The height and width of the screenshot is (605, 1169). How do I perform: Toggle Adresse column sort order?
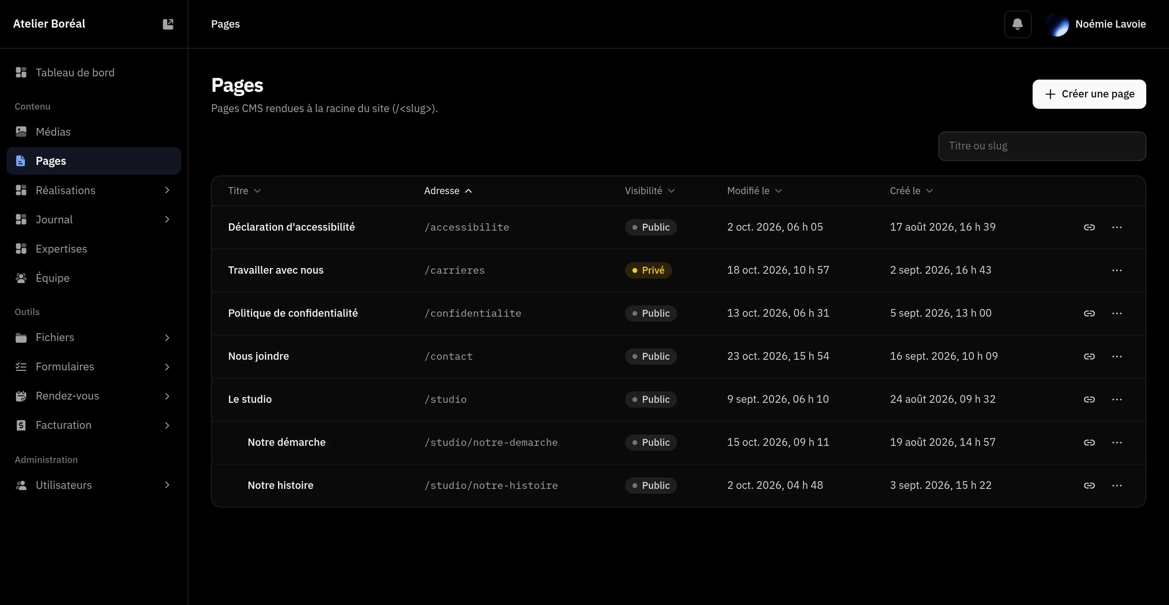448,190
